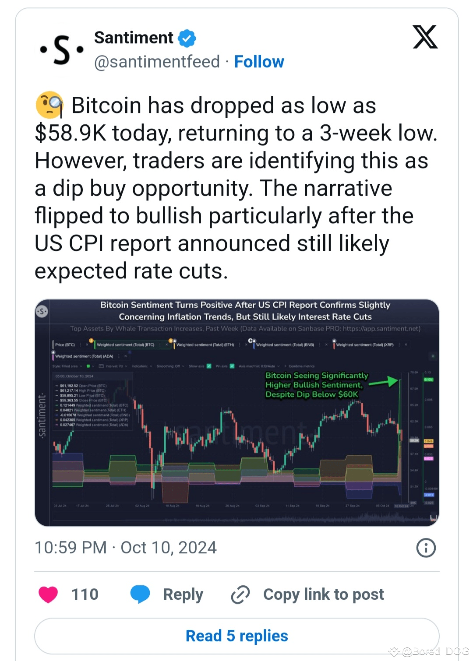Image resolution: width=473 pixels, height=661 pixels.
Task: Expand the Smoothing: Off dropdown
Action: tap(170, 366)
